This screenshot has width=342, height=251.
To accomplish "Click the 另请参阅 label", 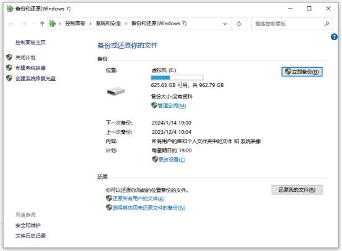I will 25,215.
